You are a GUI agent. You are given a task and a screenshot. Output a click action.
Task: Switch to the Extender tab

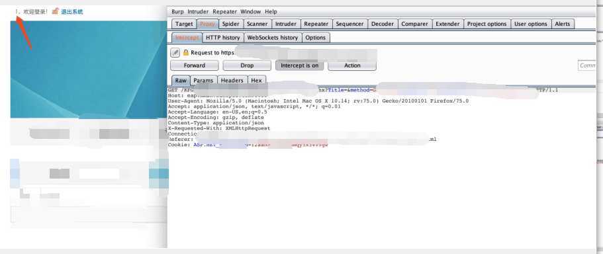(x=447, y=24)
